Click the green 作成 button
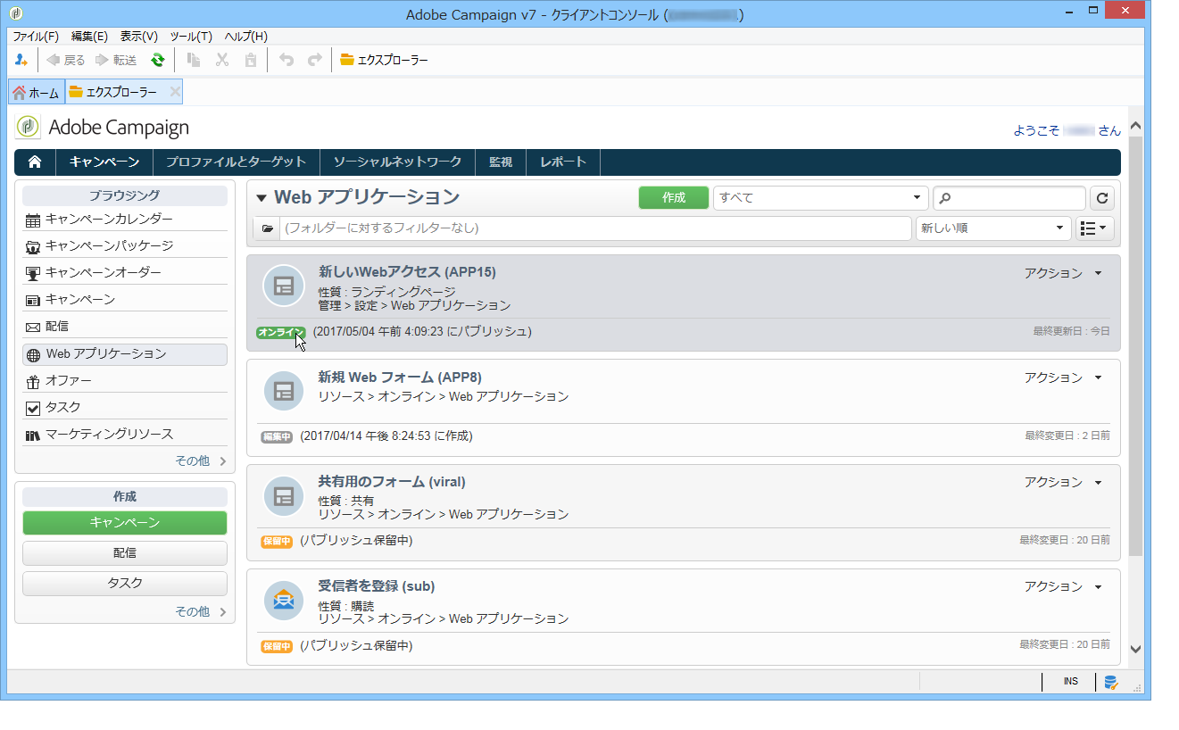Viewport: 1179px width, 730px height. 674,198
